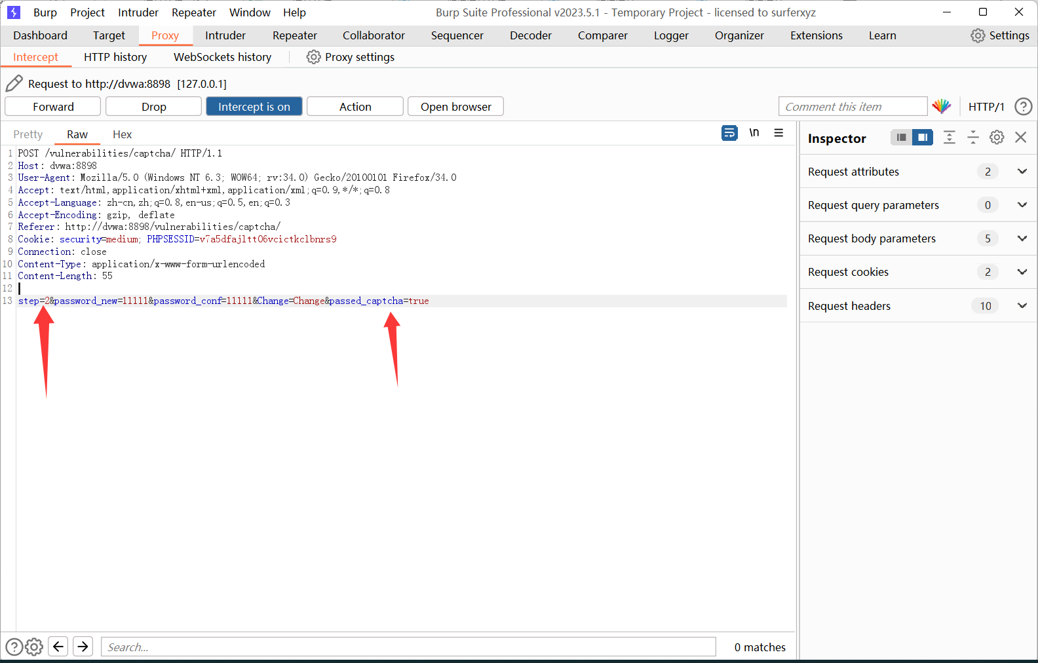Switch to the Collaborator tab

click(374, 35)
